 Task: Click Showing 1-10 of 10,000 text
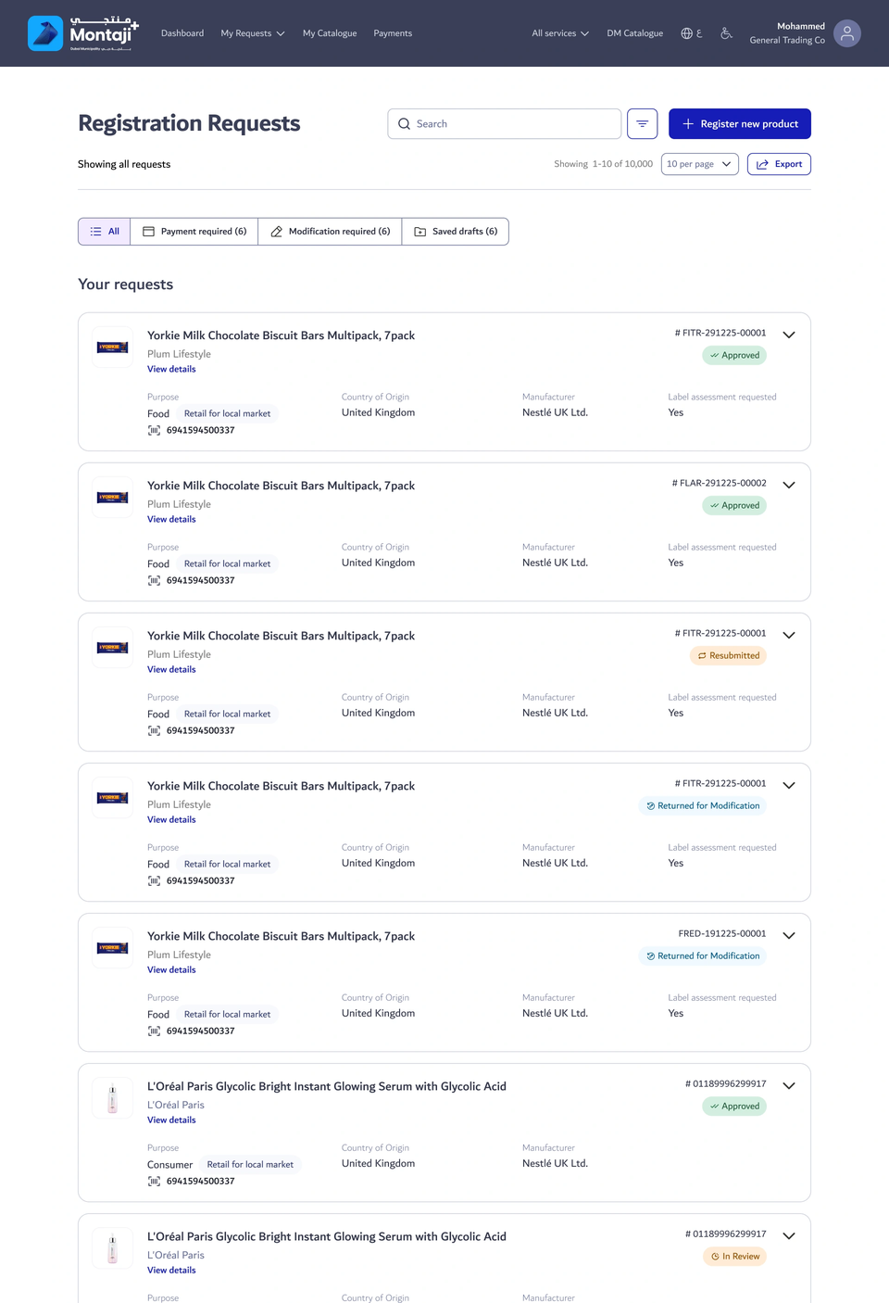pyautogui.click(x=604, y=164)
